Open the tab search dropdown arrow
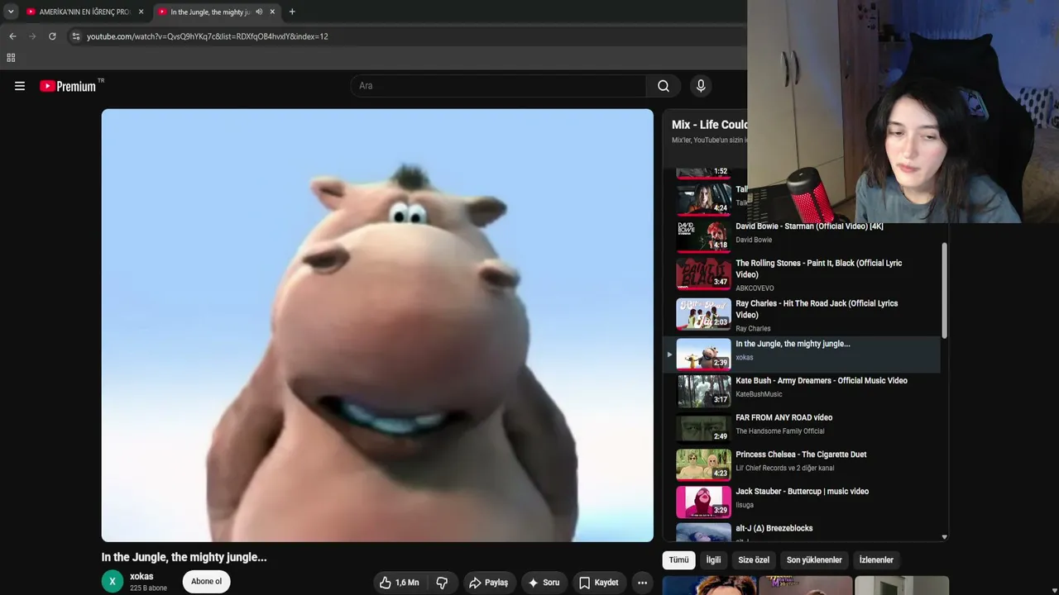Viewport: 1059px width, 595px height. (11, 12)
